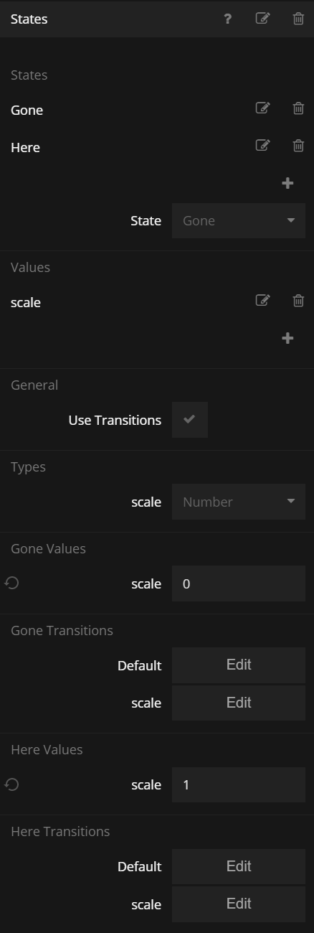
Task: Edit the States panel header name
Action: 263,19
